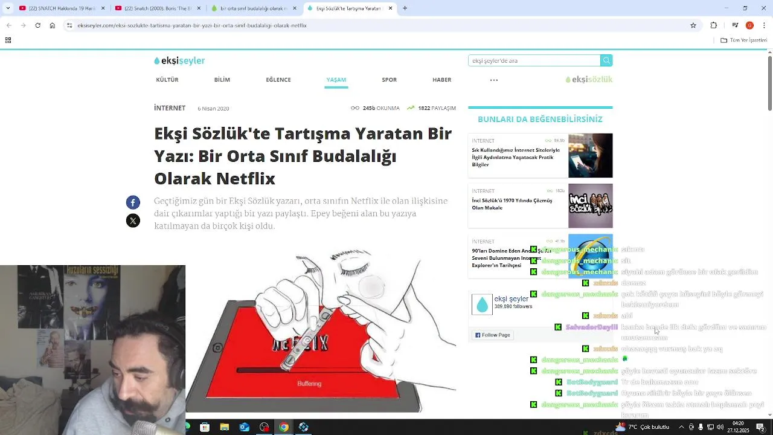Open İnci Sözlük'ü 1970 Yılında article

coord(512,204)
